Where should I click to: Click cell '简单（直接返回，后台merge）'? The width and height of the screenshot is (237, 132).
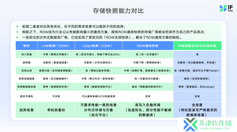click(197, 87)
